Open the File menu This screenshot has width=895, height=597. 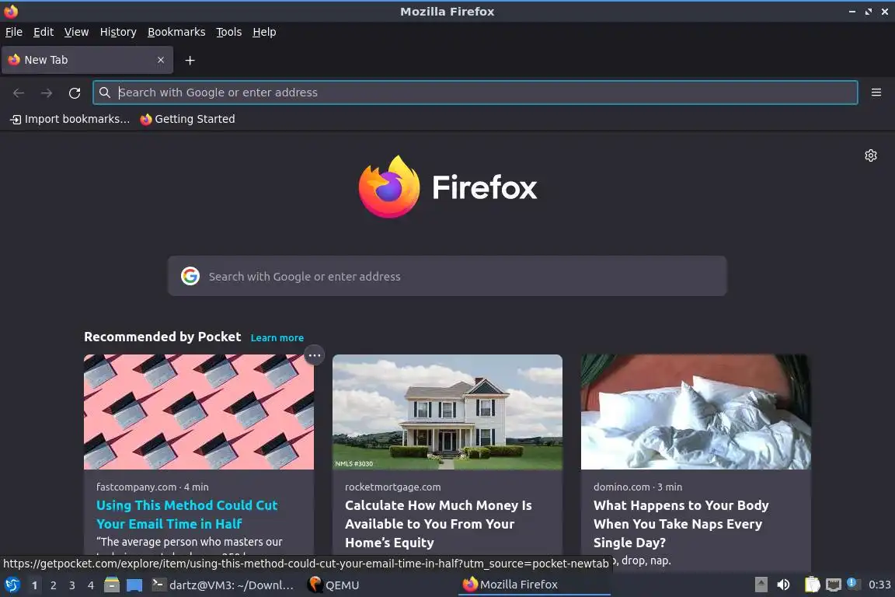14,32
